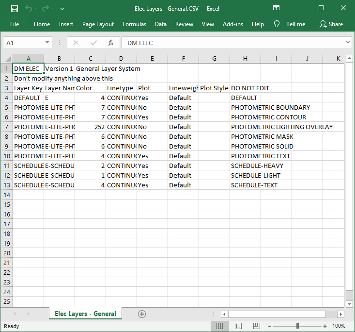Select 'Plot Style' header cell
Screen dimensions: 355x332
click(214, 88)
